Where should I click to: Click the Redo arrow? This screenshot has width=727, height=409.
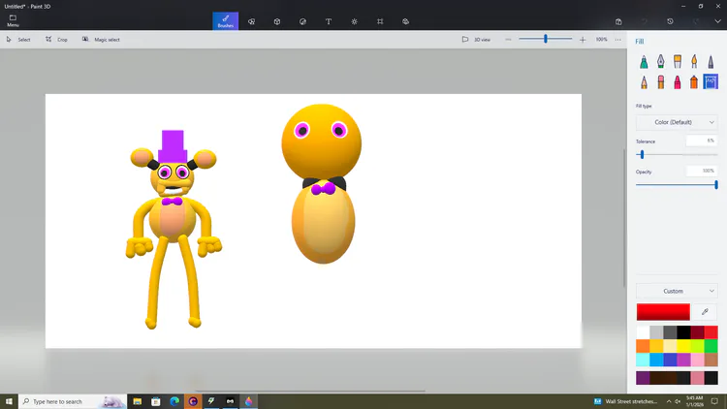coord(695,21)
